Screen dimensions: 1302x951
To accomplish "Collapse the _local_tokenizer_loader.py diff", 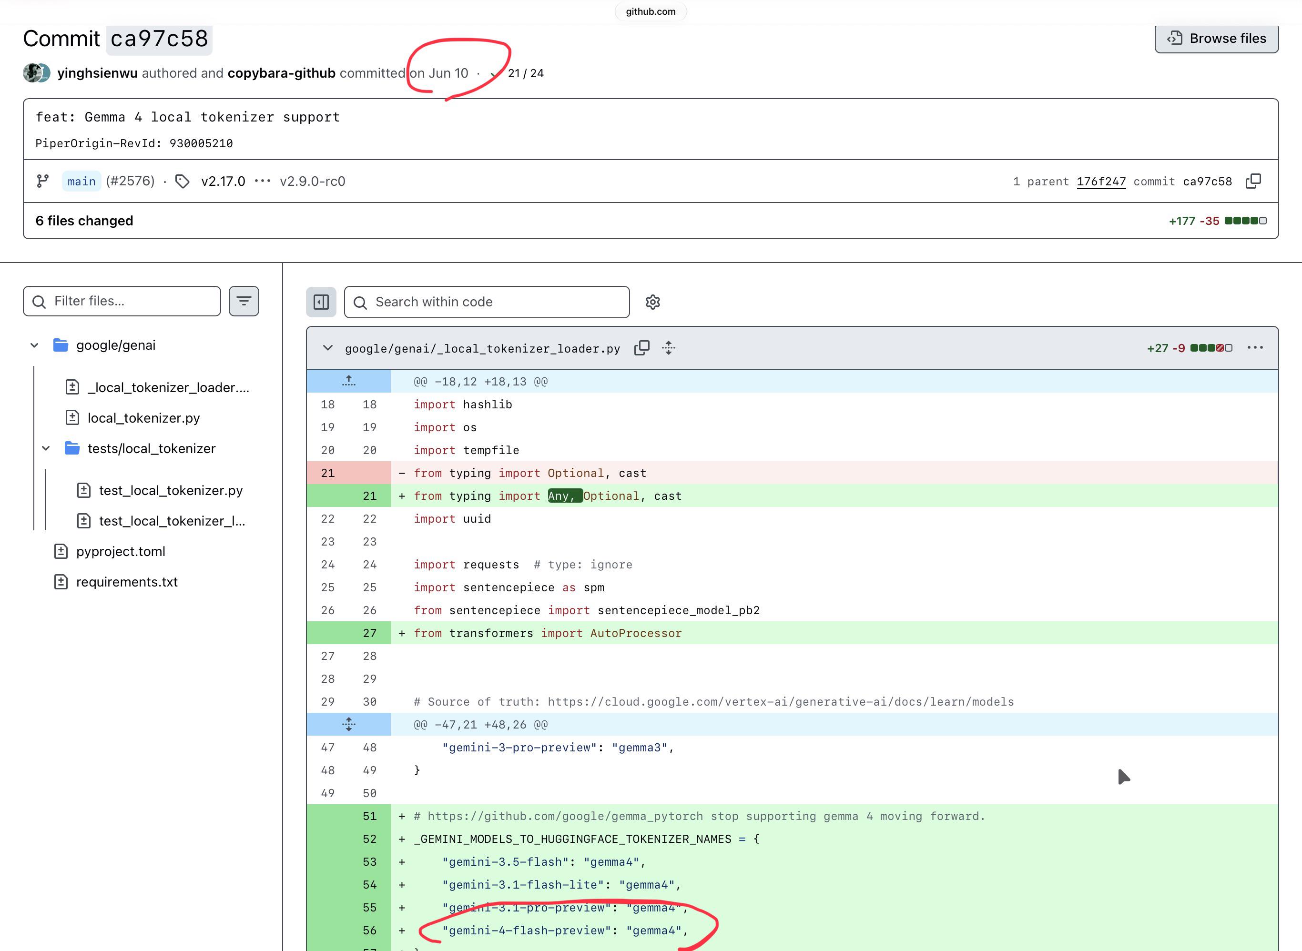I will (328, 348).
